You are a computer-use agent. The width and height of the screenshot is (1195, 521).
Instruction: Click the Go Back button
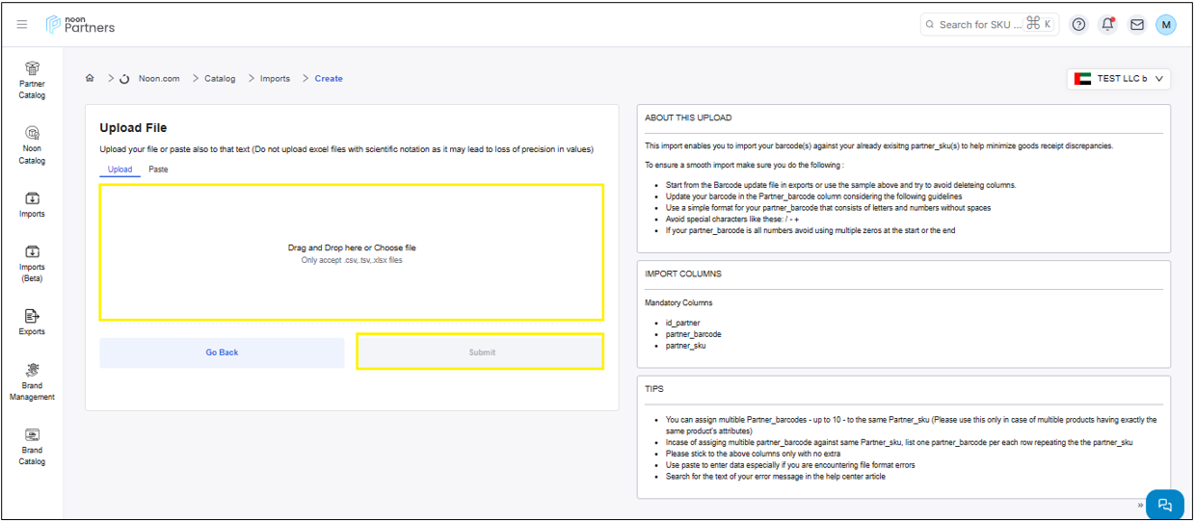[222, 352]
